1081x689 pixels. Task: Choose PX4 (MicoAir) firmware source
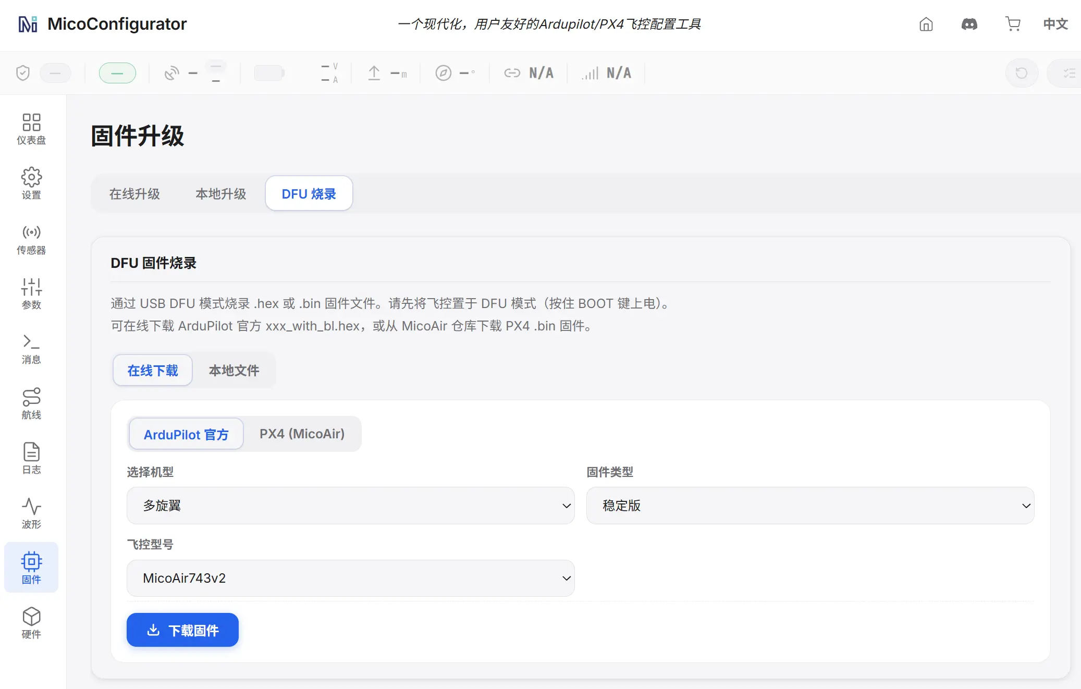[x=302, y=434]
